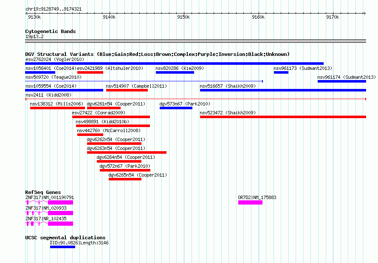The height and width of the screenshot is (263, 378).
Task: Select the DGV Structural Variants track title
Action: click(158, 54)
